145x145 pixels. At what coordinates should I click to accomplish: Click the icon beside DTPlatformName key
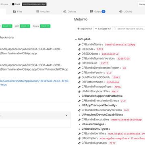[x=79, y=82]
